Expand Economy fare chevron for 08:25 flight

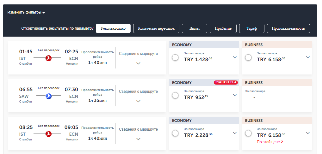click(235, 133)
